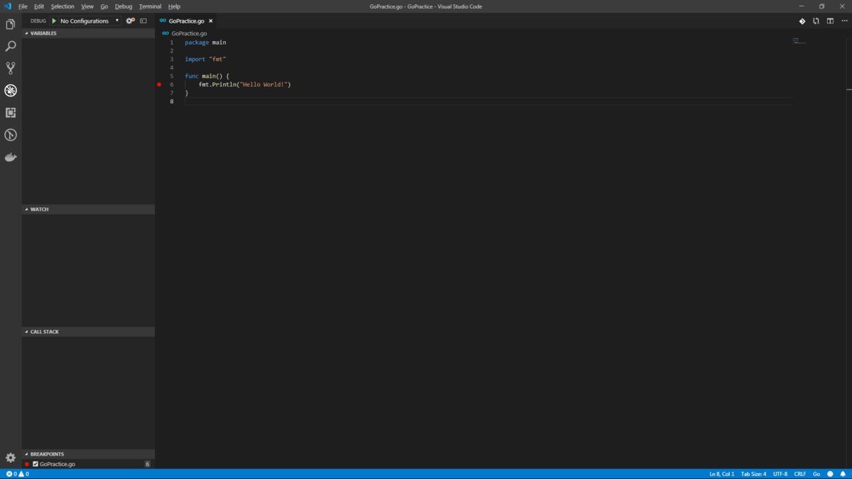Click GoPractice.go in the breadcrumb
Viewport: 852px width, 479px height.
(x=189, y=33)
